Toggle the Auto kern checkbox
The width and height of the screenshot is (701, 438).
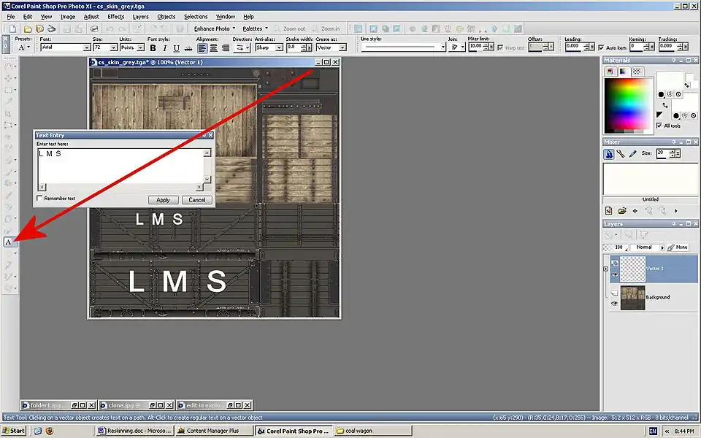point(600,48)
